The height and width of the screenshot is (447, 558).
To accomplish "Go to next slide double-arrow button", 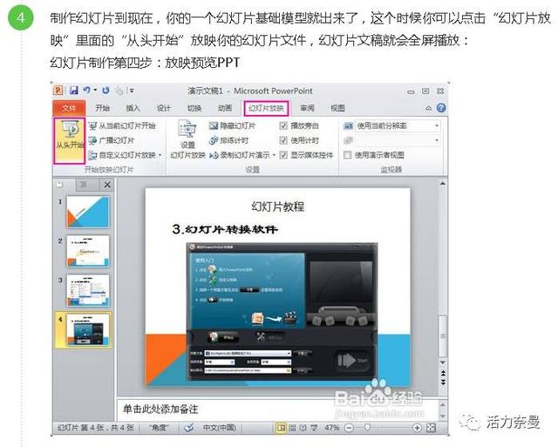I will pos(443,382).
